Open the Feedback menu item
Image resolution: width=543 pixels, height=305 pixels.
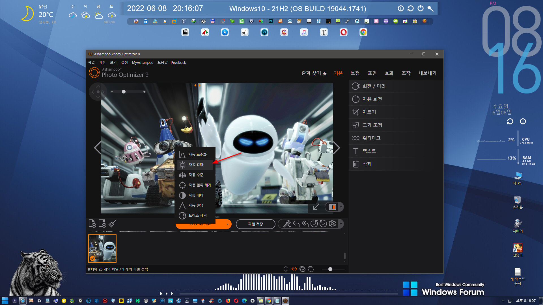click(178, 62)
